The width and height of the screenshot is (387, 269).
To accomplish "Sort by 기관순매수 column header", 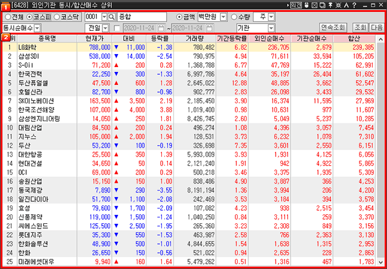I will click(x=312, y=39).
